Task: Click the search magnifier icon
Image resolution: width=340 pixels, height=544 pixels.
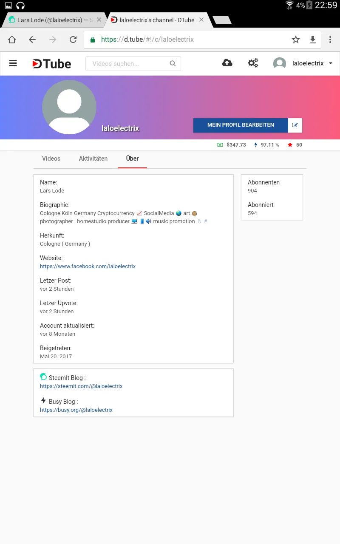Action: pos(173,64)
